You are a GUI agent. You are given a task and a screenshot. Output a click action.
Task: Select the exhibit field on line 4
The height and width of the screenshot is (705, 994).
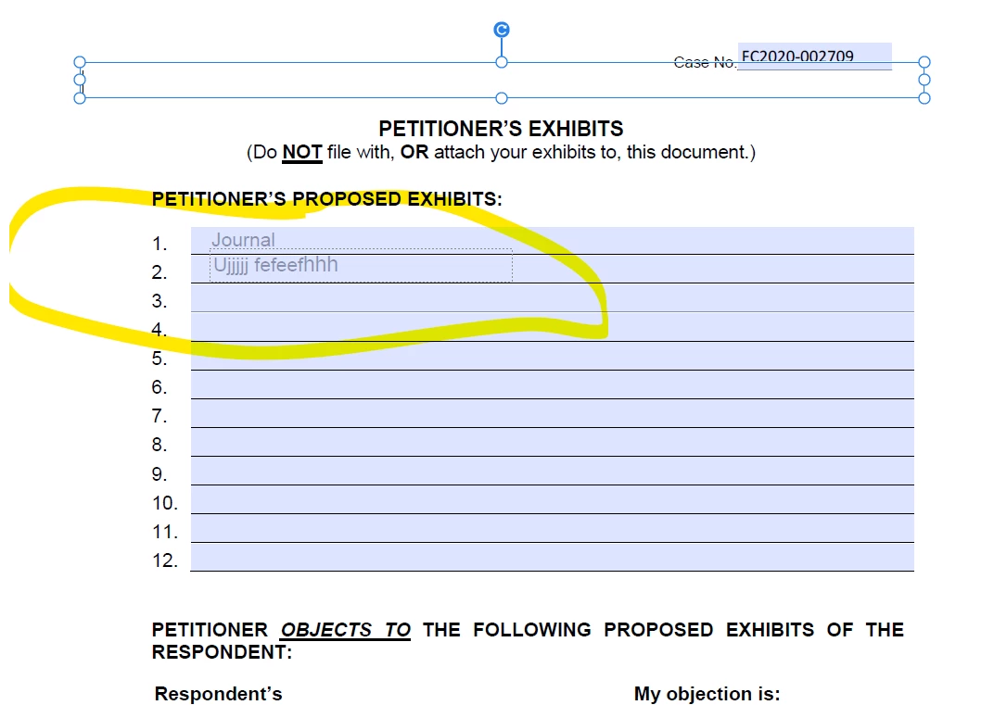pos(552,327)
